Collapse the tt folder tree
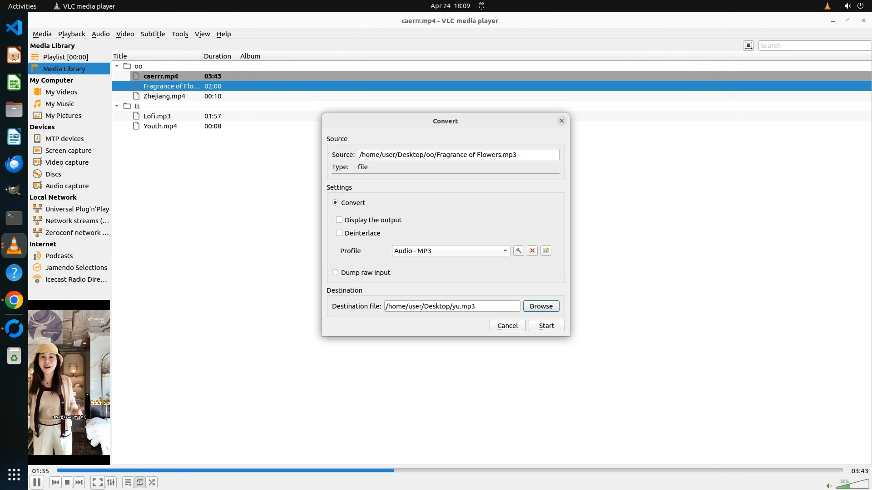 point(117,106)
